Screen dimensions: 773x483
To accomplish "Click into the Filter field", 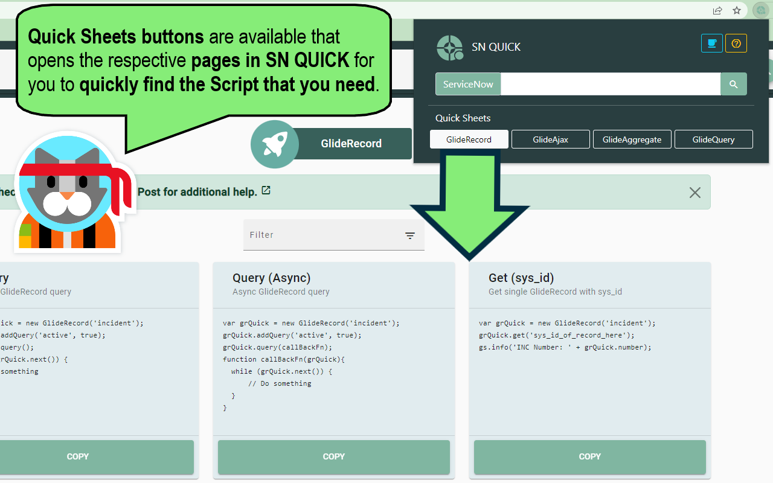I will (334, 235).
